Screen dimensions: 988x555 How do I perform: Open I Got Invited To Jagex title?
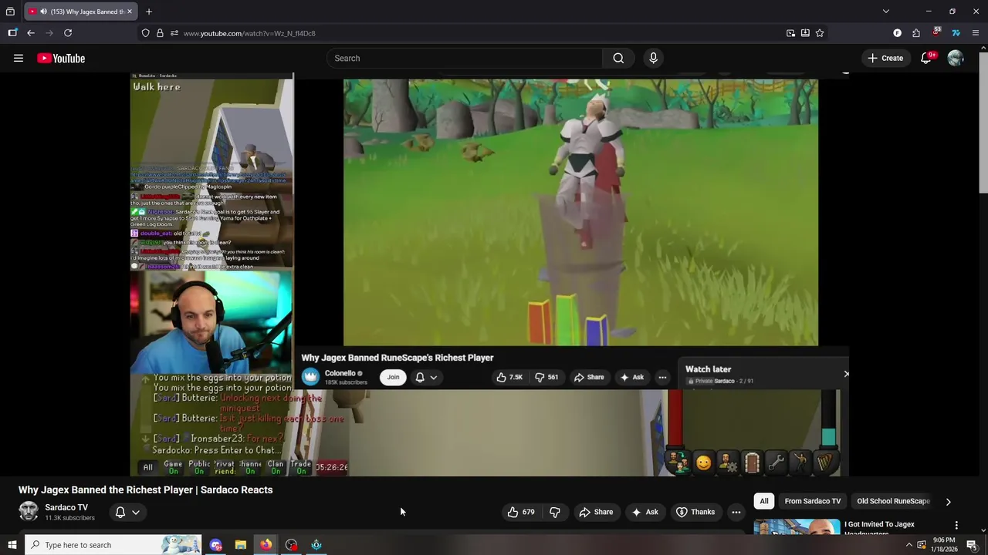(x=879, y=528)
